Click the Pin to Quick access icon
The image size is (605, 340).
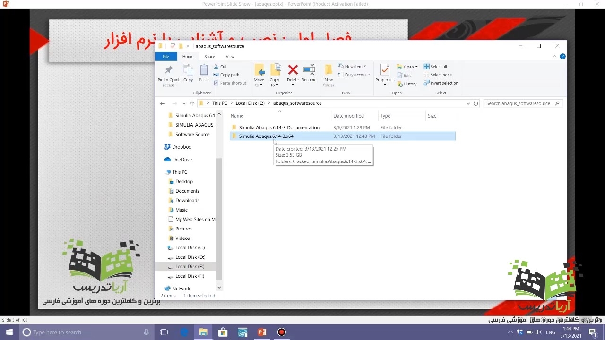(x=168, y=71)
